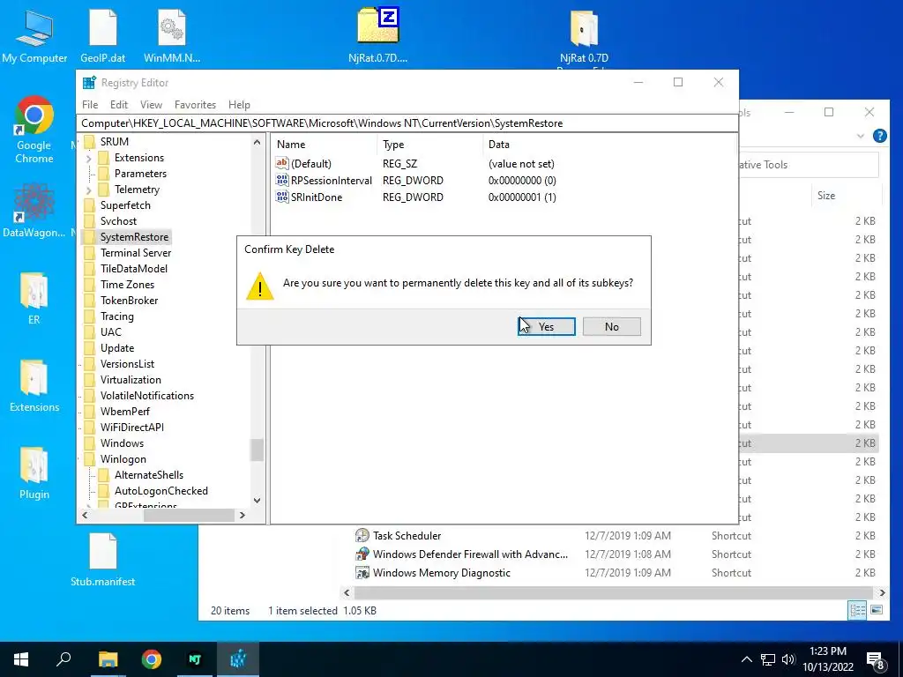
Task: Select the VolatileNotifications registry key
Action: coord(147,396)
